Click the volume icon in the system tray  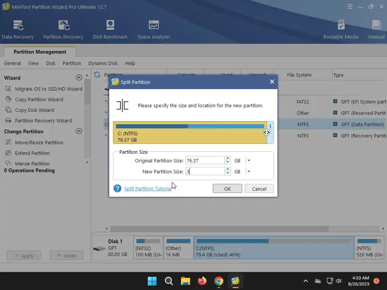[338, 281]
